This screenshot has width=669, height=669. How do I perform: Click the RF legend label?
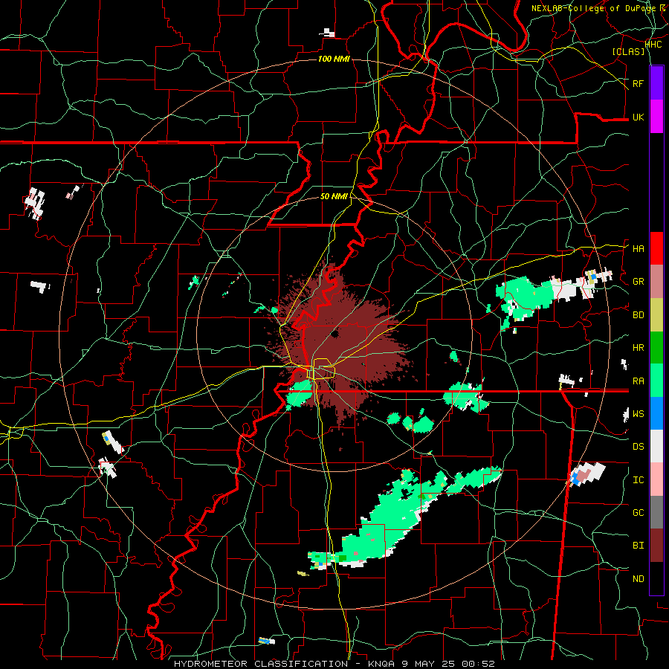coord(638,83)
